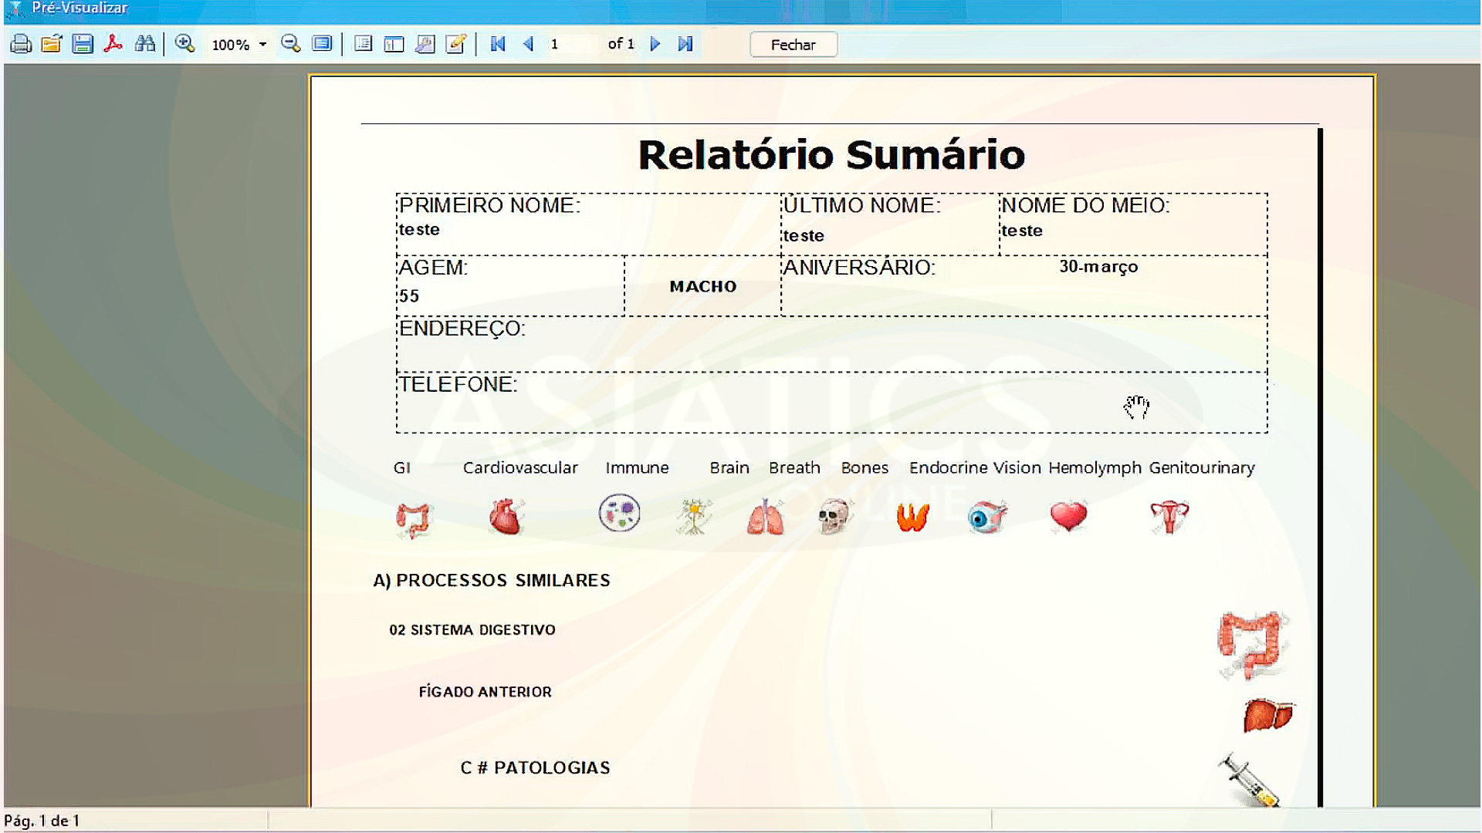Click the Cardiovascular label text
Image resolution: width=1482 pixels, height=833 pixels.
pyautogui.click(x=520, y=467)
